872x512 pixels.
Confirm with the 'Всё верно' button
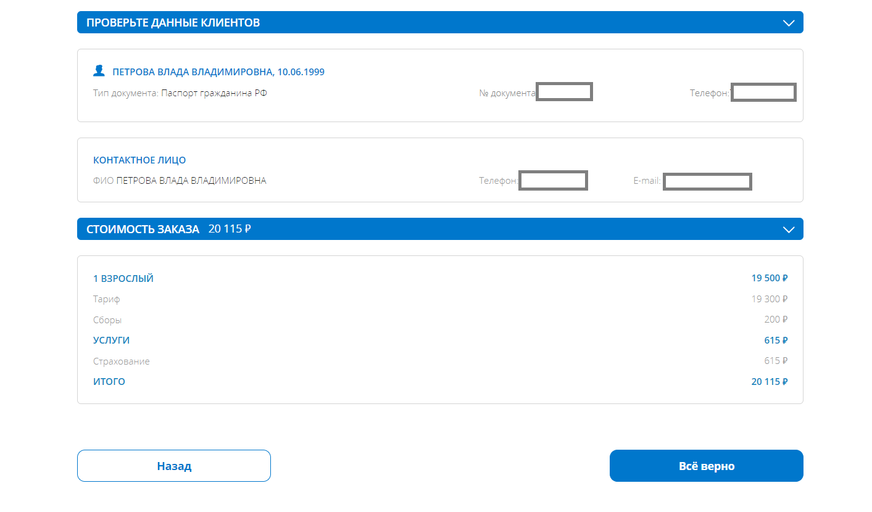tap(706, 466)
